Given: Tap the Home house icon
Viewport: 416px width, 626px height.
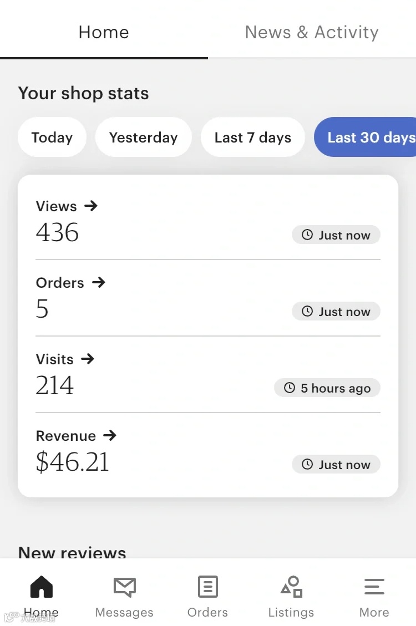Looking at the screenshot, I should pos(41,587).
